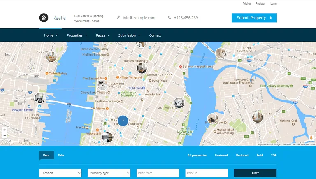Zoom in the map with plus
This screenshot has height=179, width=316.
[5, 130]
